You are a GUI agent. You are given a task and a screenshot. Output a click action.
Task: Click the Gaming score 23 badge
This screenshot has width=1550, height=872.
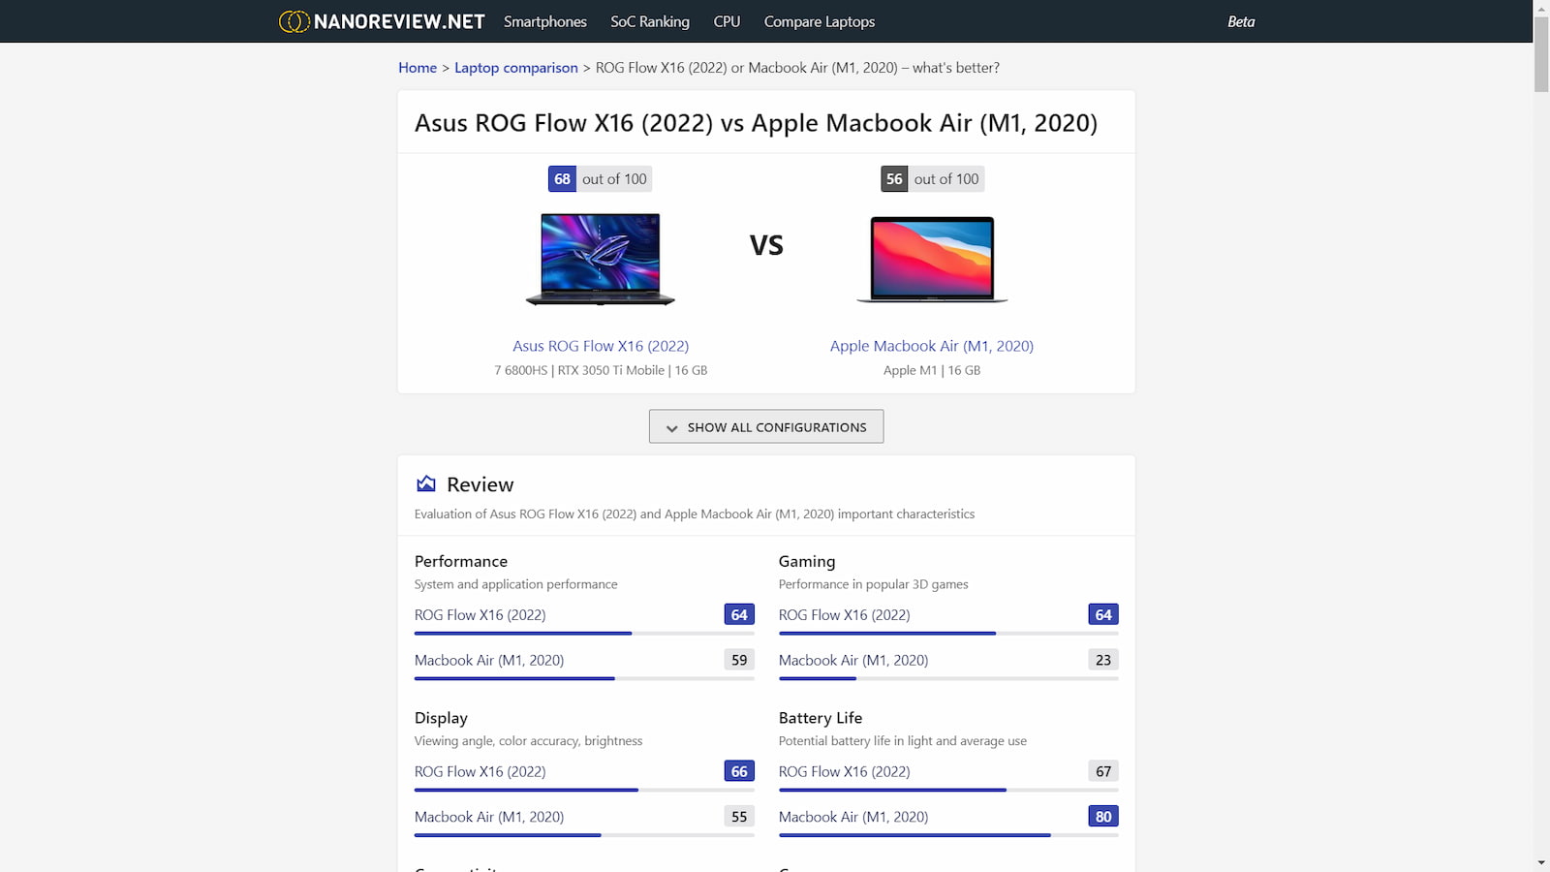(1103, 660)
